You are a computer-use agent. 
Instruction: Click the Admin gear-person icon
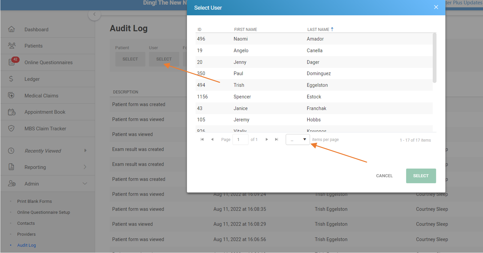[x=12, y=183]
